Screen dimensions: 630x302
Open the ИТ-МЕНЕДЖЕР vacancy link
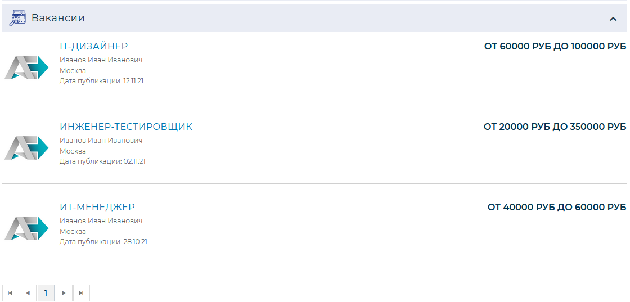click(x=97, y=207)
